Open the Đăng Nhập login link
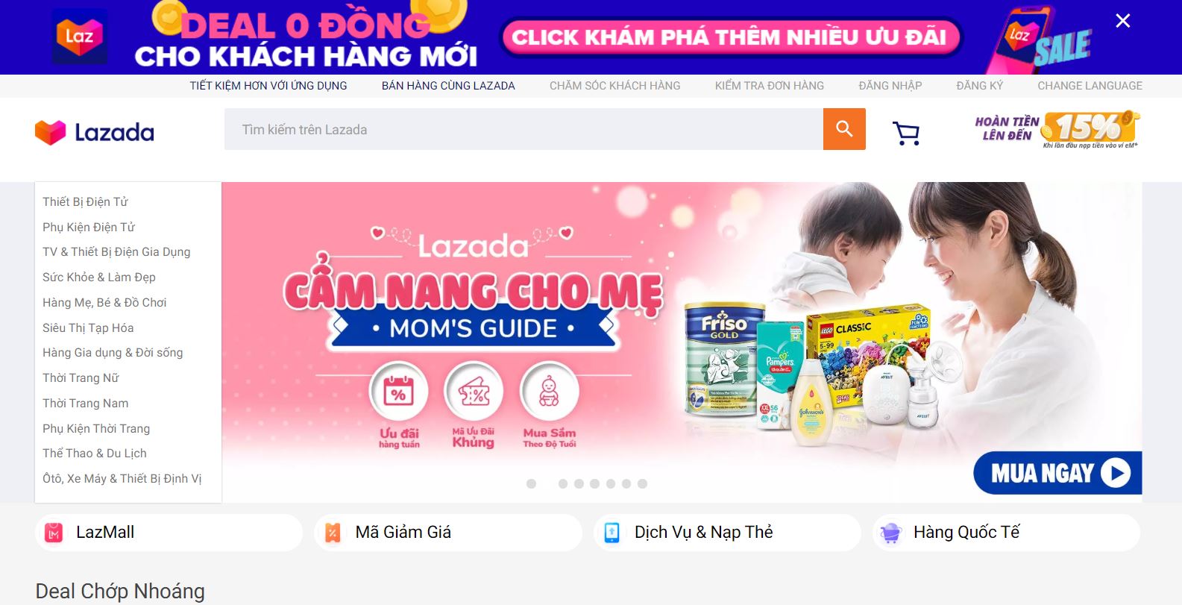 pyautogui.click(x=890, y=86)
